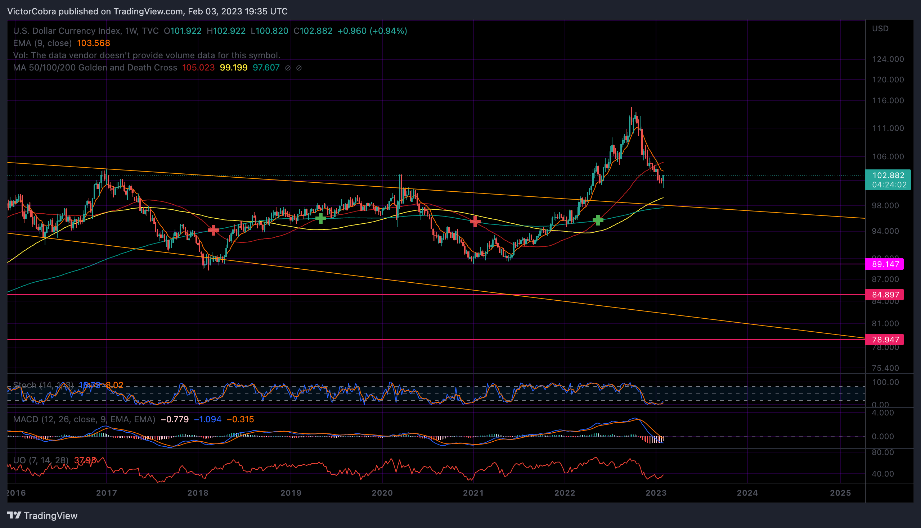Click the orange MACD signal value −0.315

240,419
